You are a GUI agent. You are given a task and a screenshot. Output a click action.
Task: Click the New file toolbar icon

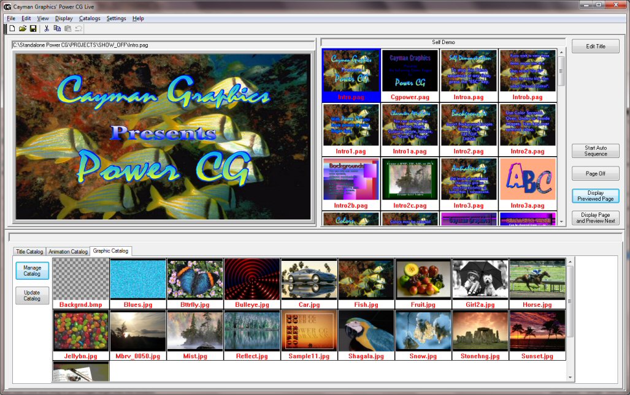pyautogui.click(x=12, y=28)
